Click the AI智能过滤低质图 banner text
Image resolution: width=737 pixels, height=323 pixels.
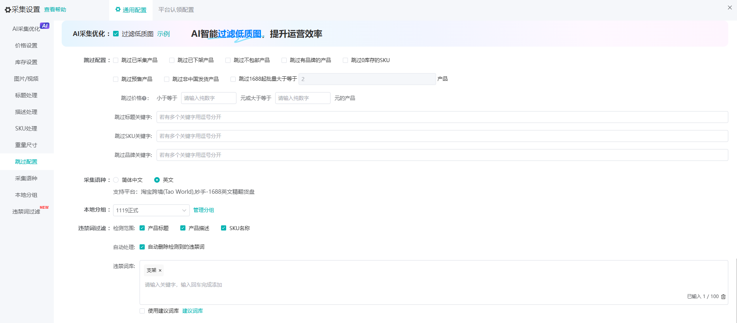257,34
